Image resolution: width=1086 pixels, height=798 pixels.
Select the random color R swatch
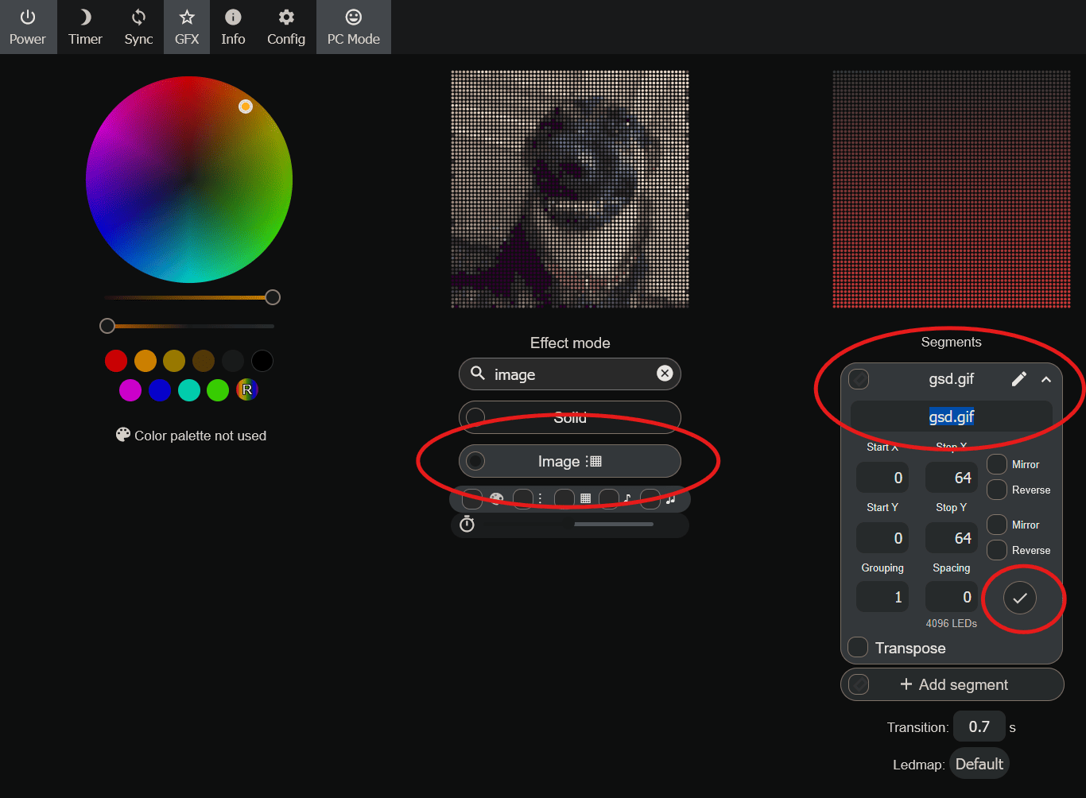[x=247, y=389]
